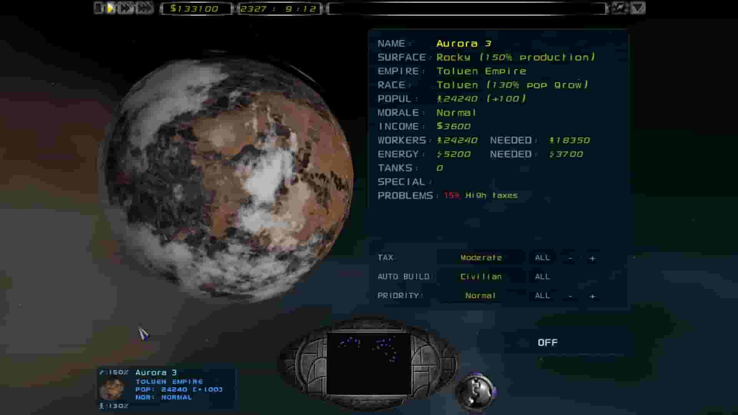
Task: Toggle the OFF switch near the minimap
Action: coord(549,342)
